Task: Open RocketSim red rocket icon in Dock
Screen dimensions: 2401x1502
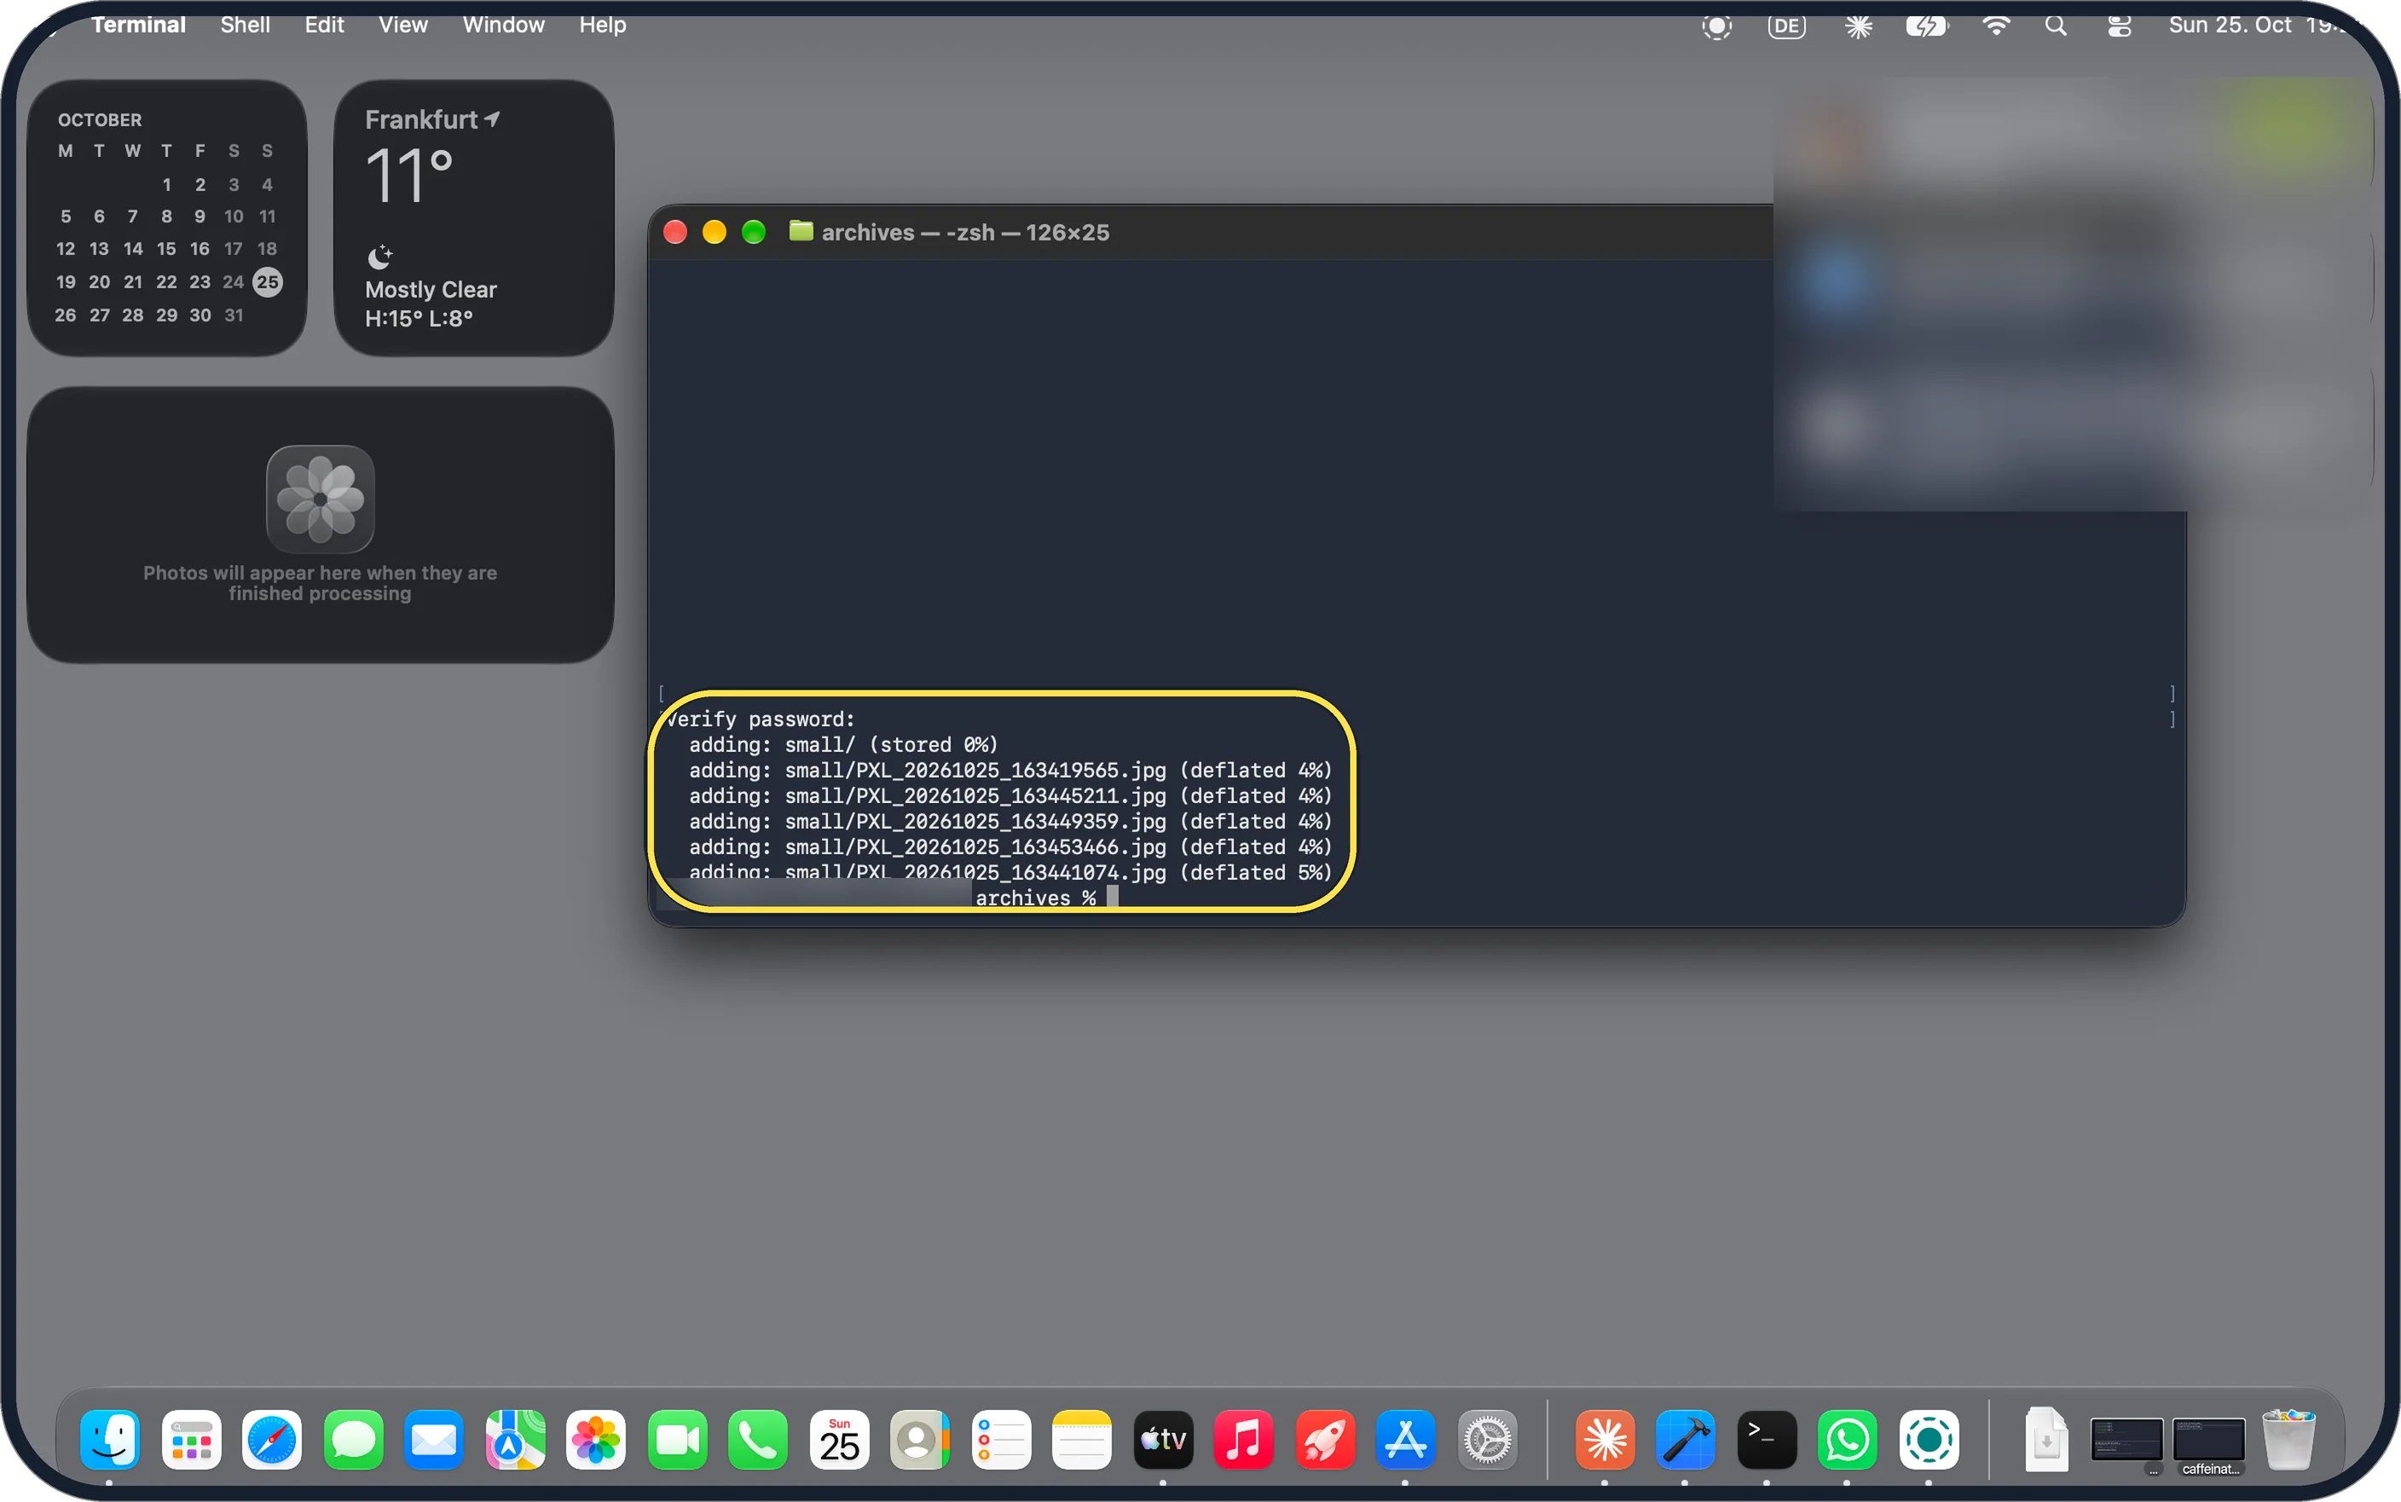Action: click(x=1325, y=1440)
